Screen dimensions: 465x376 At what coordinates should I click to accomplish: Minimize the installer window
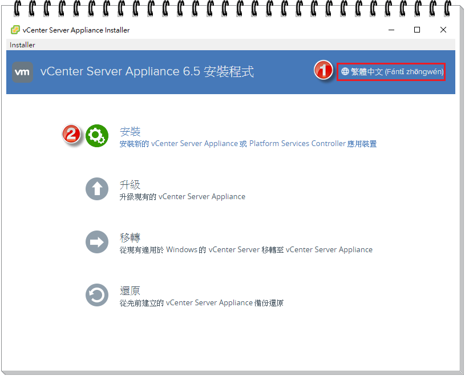pyautogui.click(x=391, y=30)
